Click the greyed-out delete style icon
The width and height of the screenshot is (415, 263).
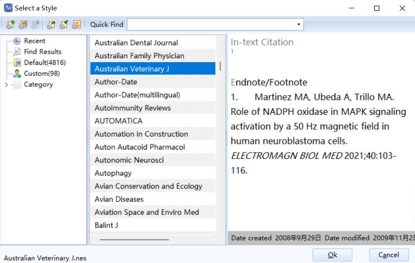(x=36, y=24)
